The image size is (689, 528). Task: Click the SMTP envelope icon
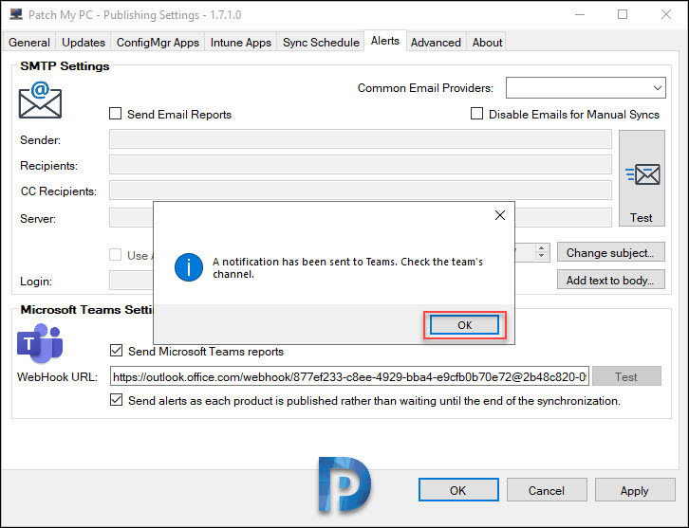coord(40,100)
